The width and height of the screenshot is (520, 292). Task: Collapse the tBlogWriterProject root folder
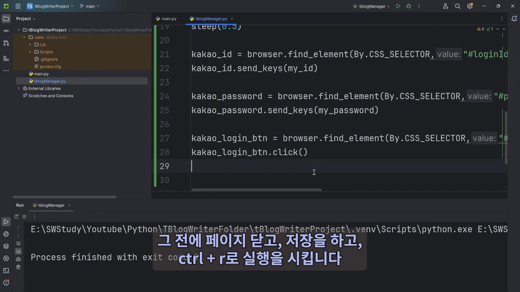pos(19,30)
